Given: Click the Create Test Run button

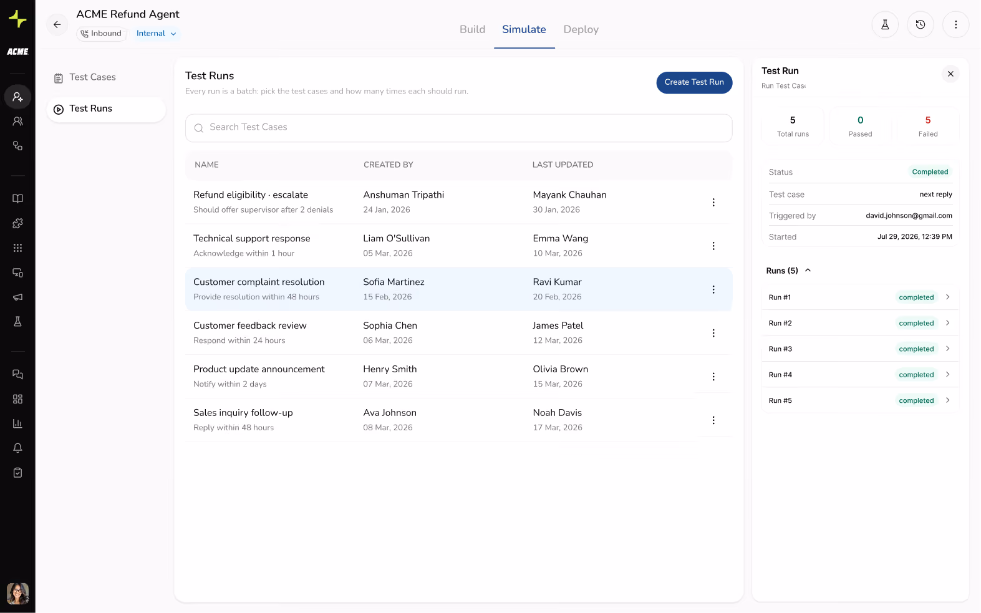Looking at the screenshot, I should pos(694,82).
